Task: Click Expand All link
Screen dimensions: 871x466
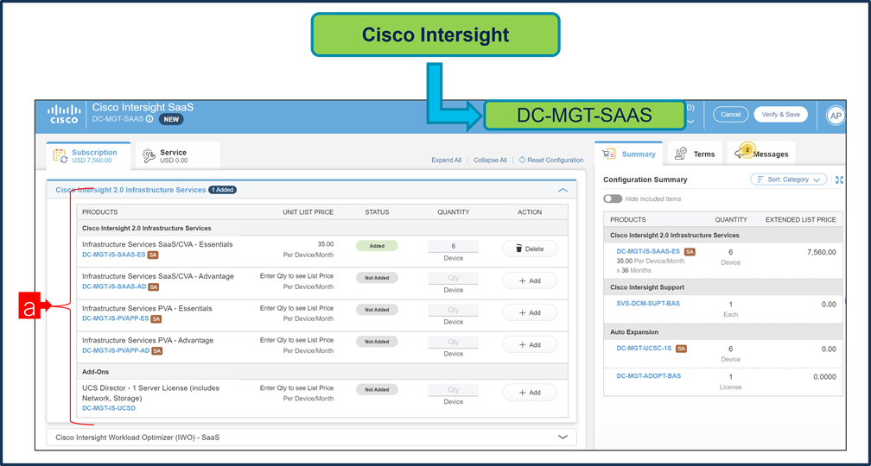Action: pyautogui.click(x=446, y=160)
